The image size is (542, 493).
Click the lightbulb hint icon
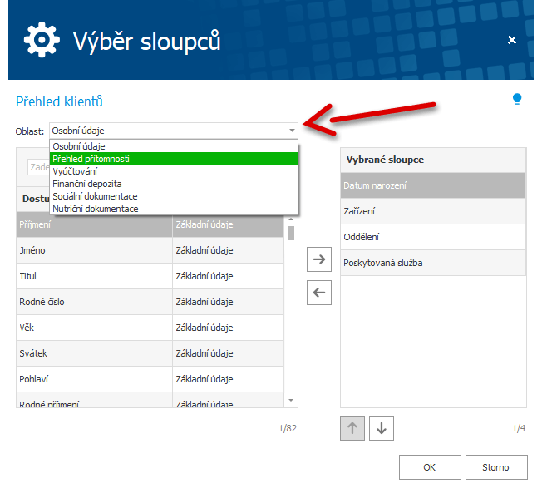(x=517, y=100)
